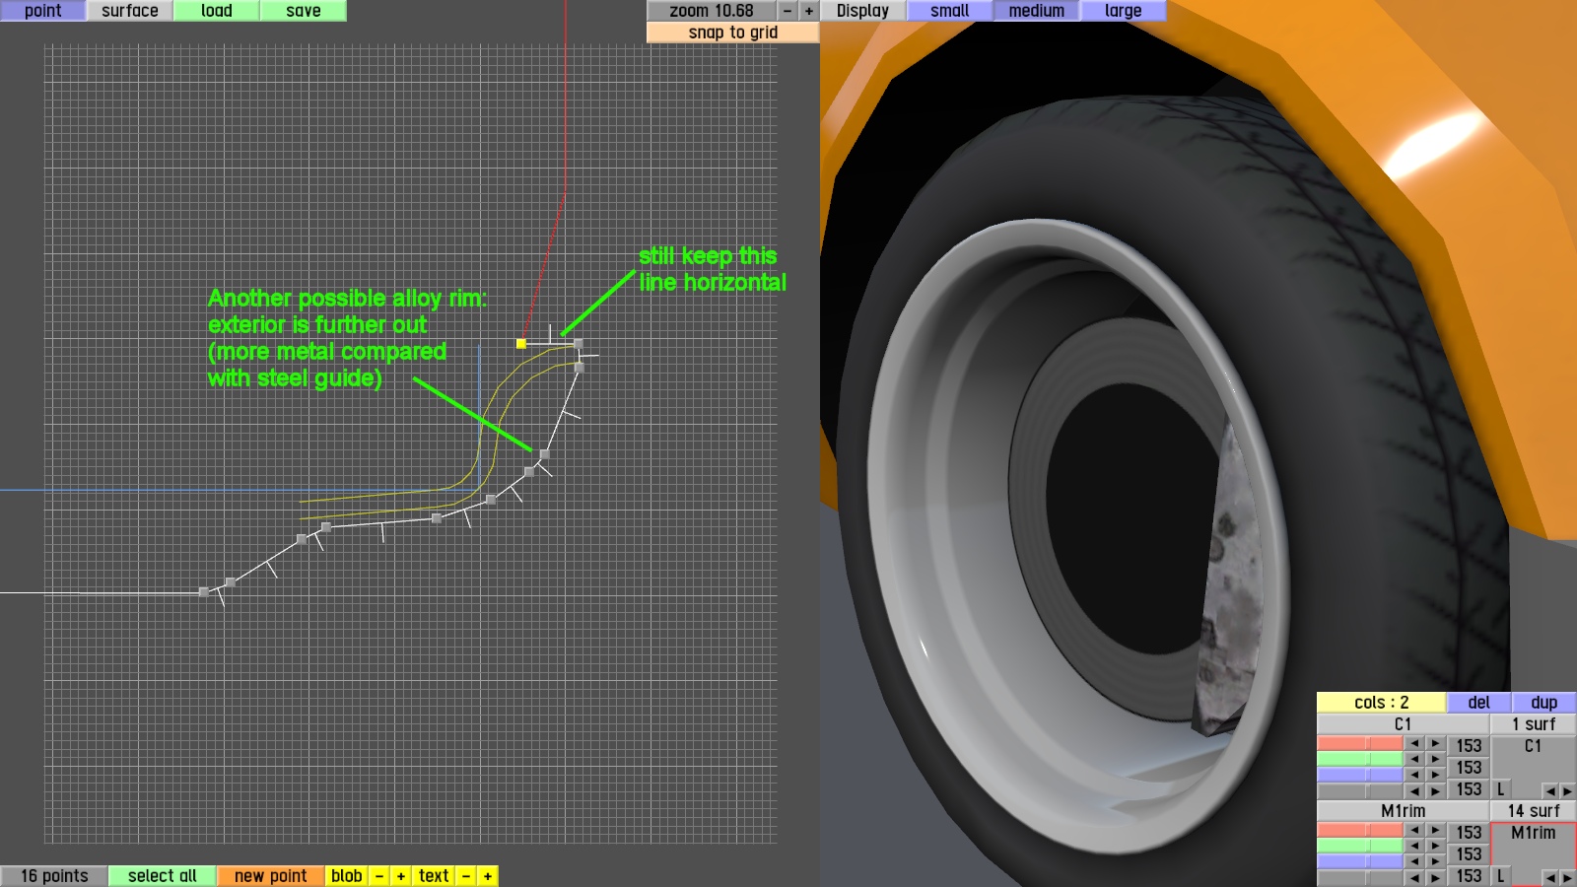Click right arrow in C1 swatch box
This screenshot has width=1577, height=887.
pyautogui.click(x=1567, y=790)
